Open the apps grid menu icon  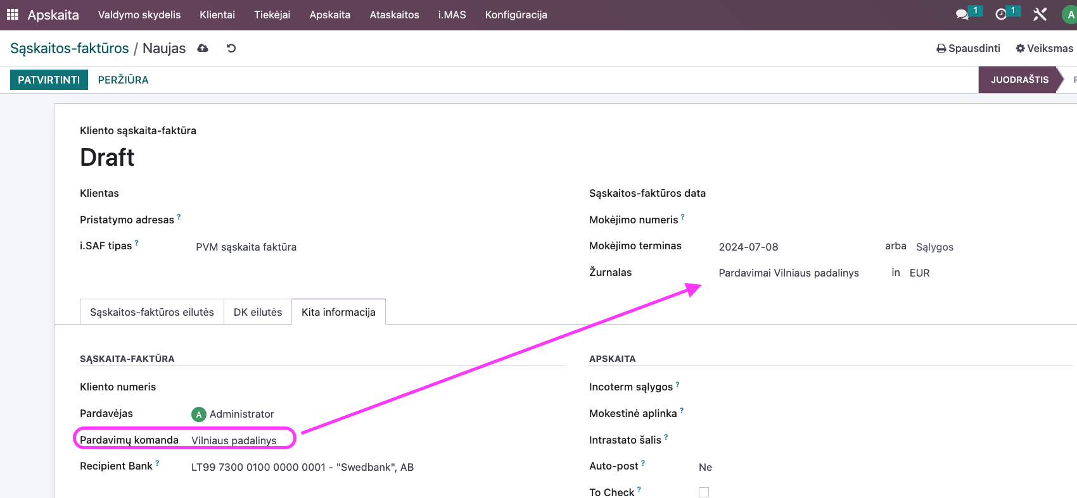tap(12, 15)
